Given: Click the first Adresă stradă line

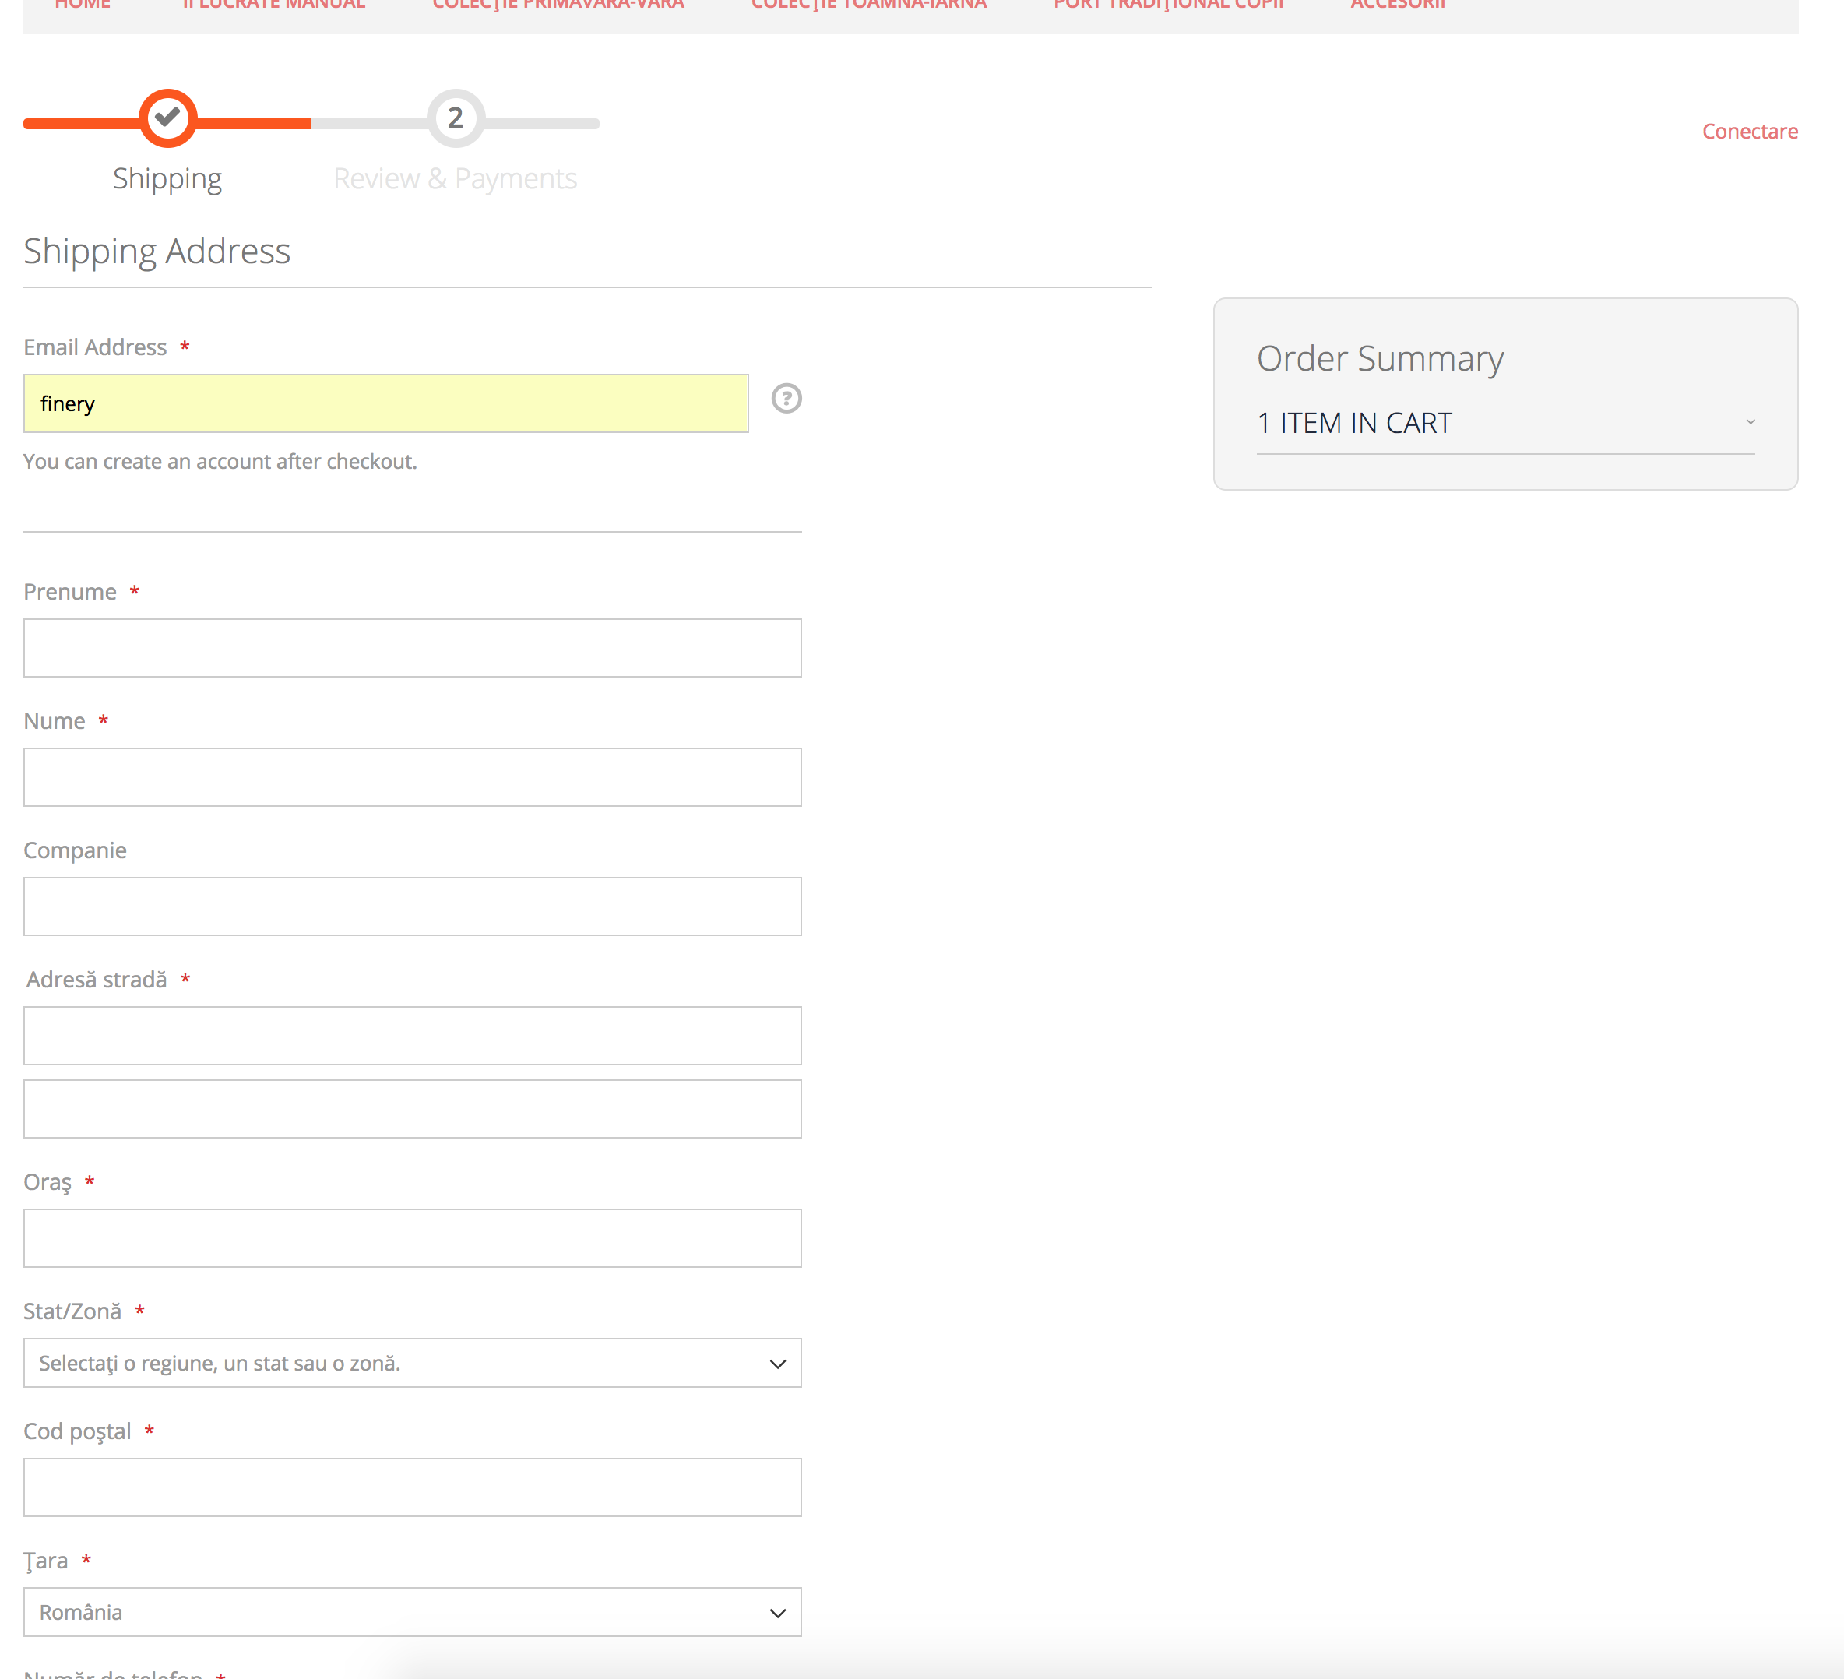Looking at the screenshot, I should coord(412,1035).
